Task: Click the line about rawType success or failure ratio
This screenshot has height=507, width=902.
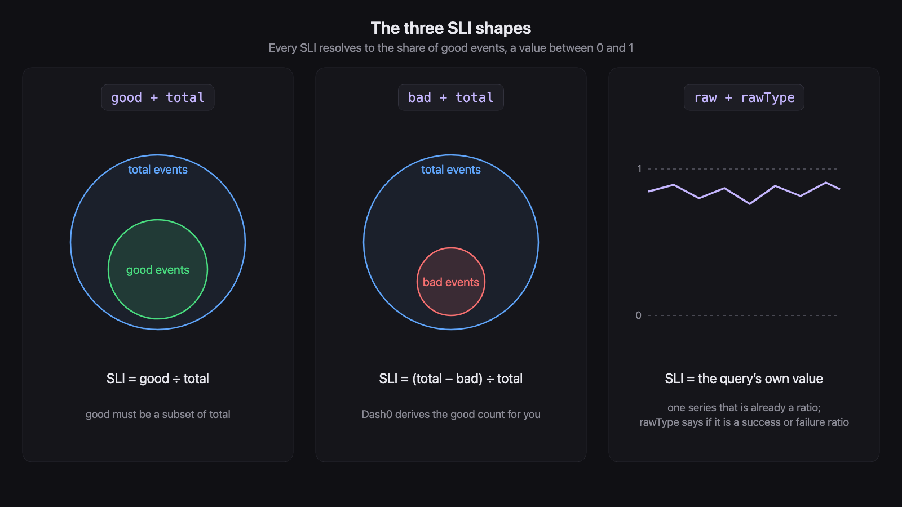Action: point(744,422)
